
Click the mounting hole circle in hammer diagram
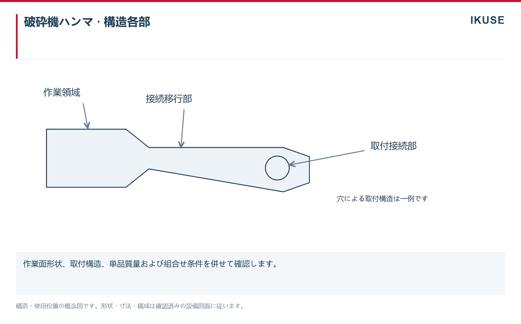pyautogui.click(x=277, y=168)
